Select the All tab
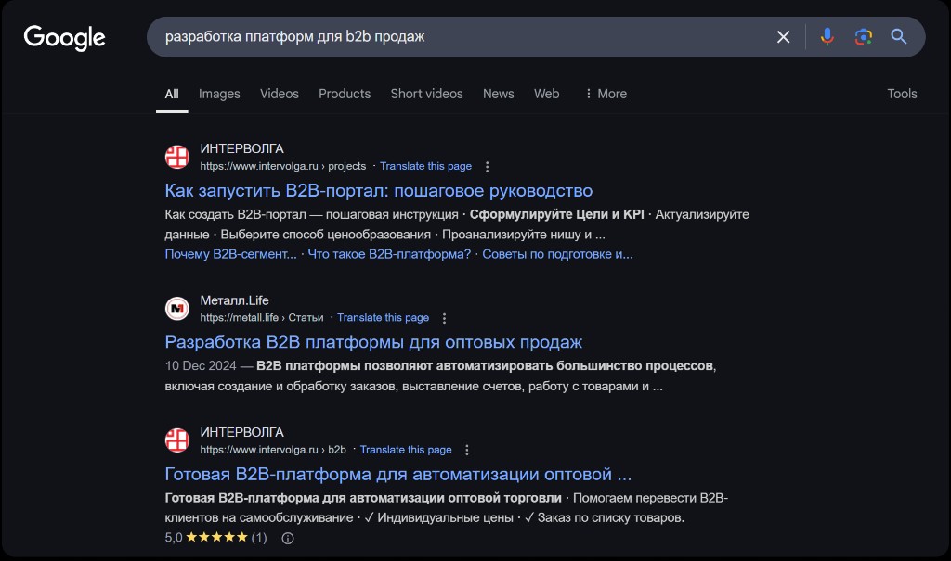 tap(172, 94)
